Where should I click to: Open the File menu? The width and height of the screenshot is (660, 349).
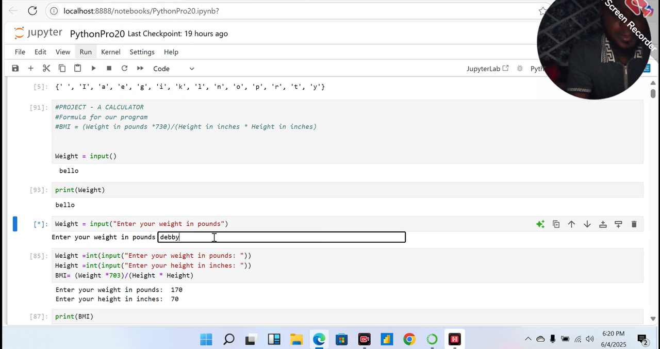20,52
